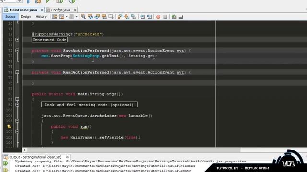This screenshot has width=307, height=172.
Task: Click "Updating property file" output line
Action: click(130, 161)
